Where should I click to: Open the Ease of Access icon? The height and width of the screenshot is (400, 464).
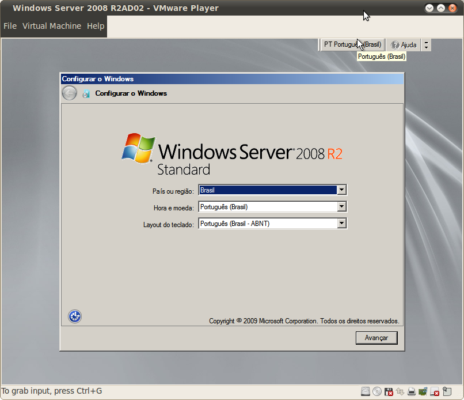pyautogui.click(x=75, y=316)
